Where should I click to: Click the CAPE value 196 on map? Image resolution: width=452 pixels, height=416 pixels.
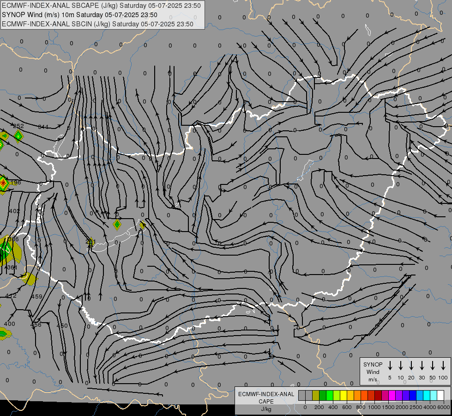[16, 183]
